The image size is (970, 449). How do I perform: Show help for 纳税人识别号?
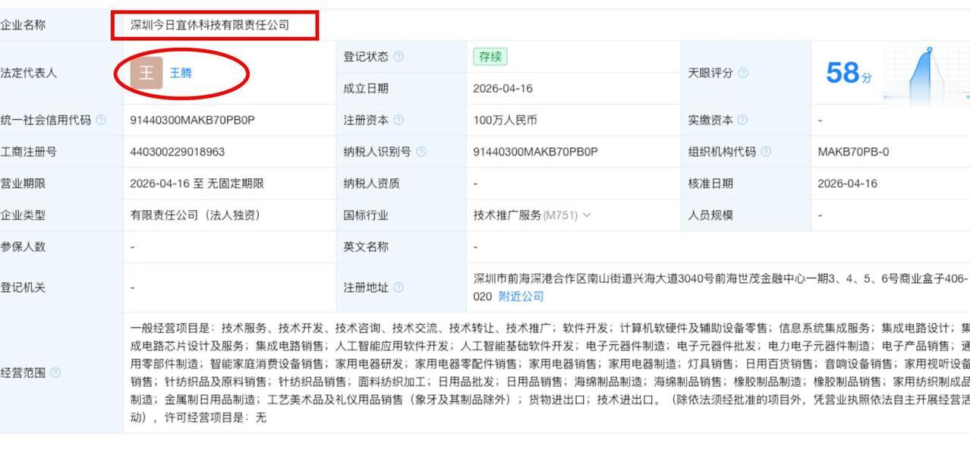[421, 152]
